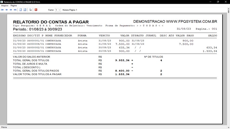
Task: Click 'TOTAL ( DESCONTO )' label
Action: point(26,67)
